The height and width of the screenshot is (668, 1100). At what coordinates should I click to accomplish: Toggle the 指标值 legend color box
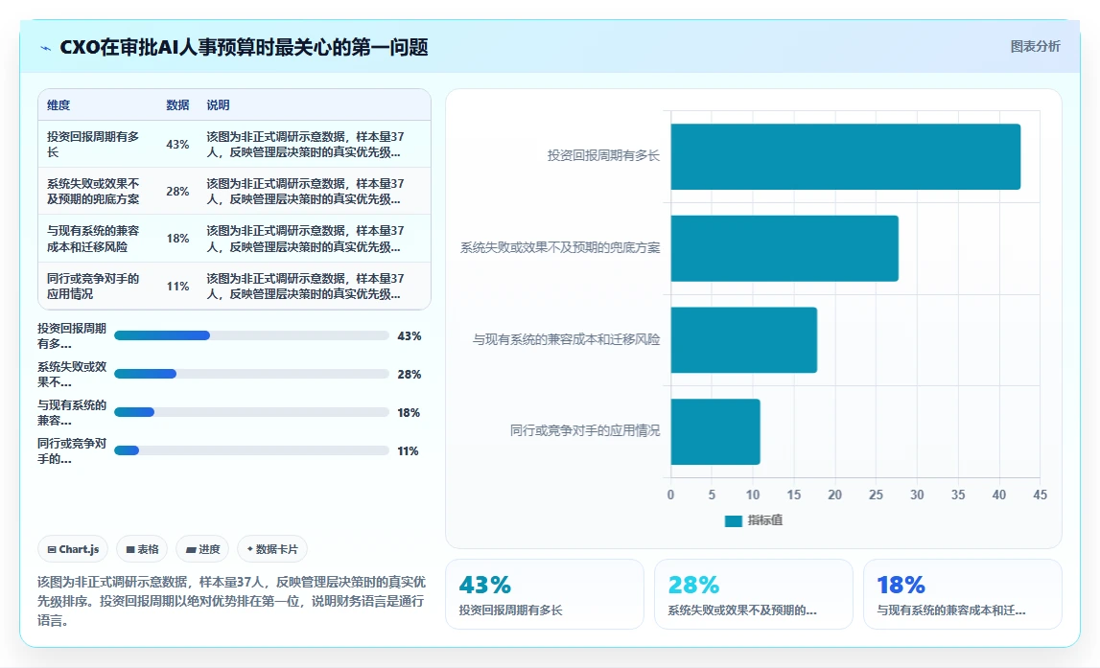[733, 520]
